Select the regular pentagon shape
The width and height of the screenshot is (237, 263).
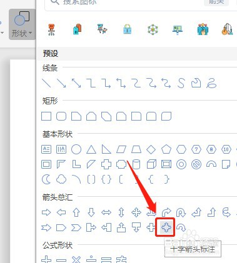click(x=166, y=149)
